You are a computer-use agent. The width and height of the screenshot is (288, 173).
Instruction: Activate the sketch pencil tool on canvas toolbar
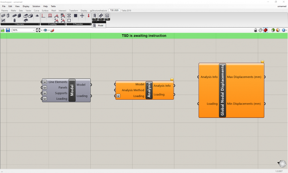(x=52, y=30)
